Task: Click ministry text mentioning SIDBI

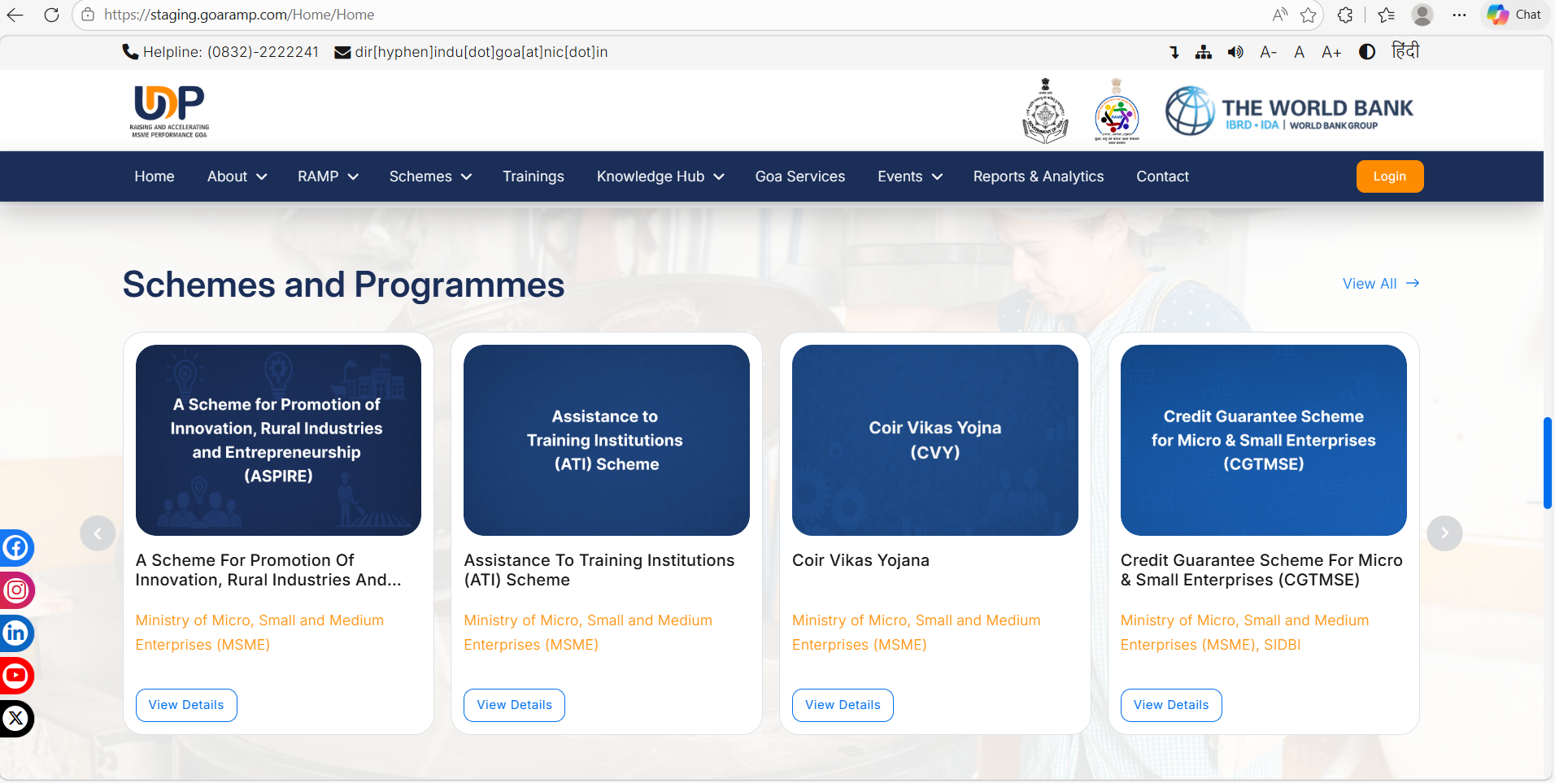Action: [x=1245, y=633]
